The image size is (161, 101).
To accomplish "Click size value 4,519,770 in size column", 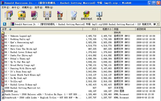I will [x=91, y=46].
